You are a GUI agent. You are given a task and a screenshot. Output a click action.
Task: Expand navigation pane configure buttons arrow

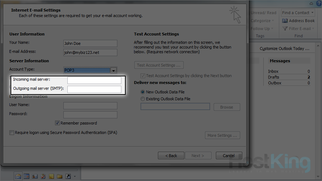75,177
